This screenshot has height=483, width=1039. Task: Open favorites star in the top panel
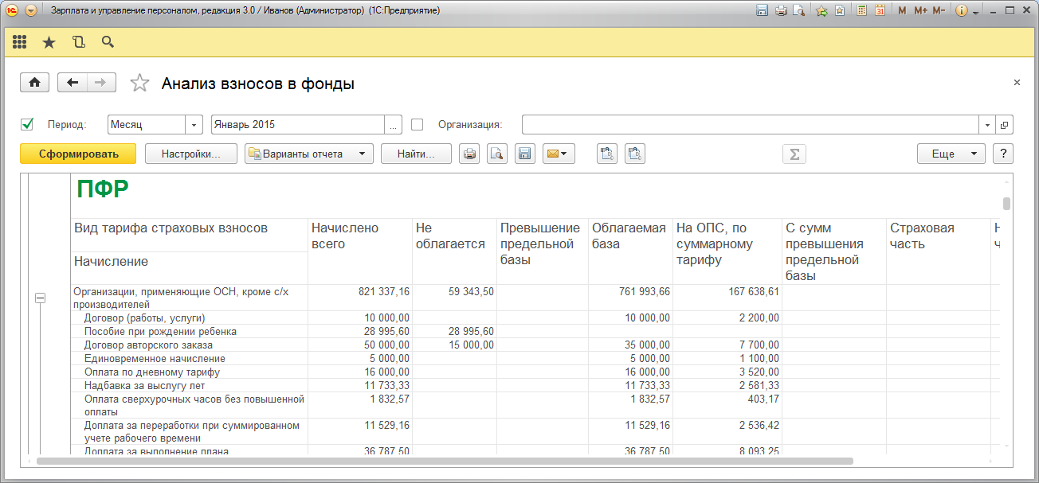[x=49, y=42]
